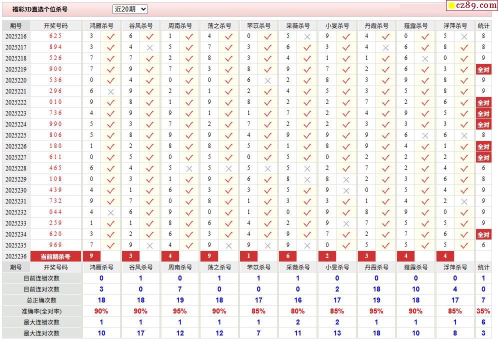The width and height of the screenshot is (498, 341).
Task: Click current 浮萍 kill number 4 red box
Action: pos(445,256)
